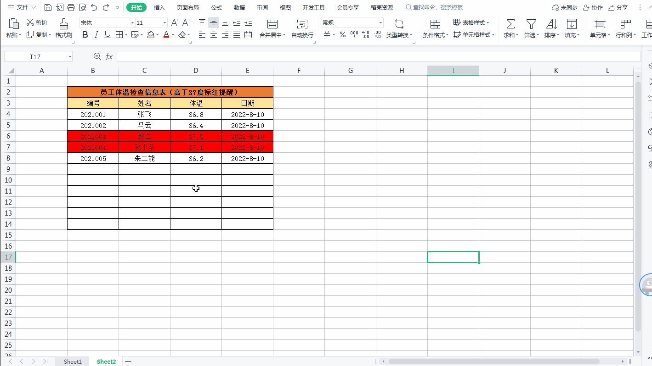Click the justify alignment icon

point(237,35)
